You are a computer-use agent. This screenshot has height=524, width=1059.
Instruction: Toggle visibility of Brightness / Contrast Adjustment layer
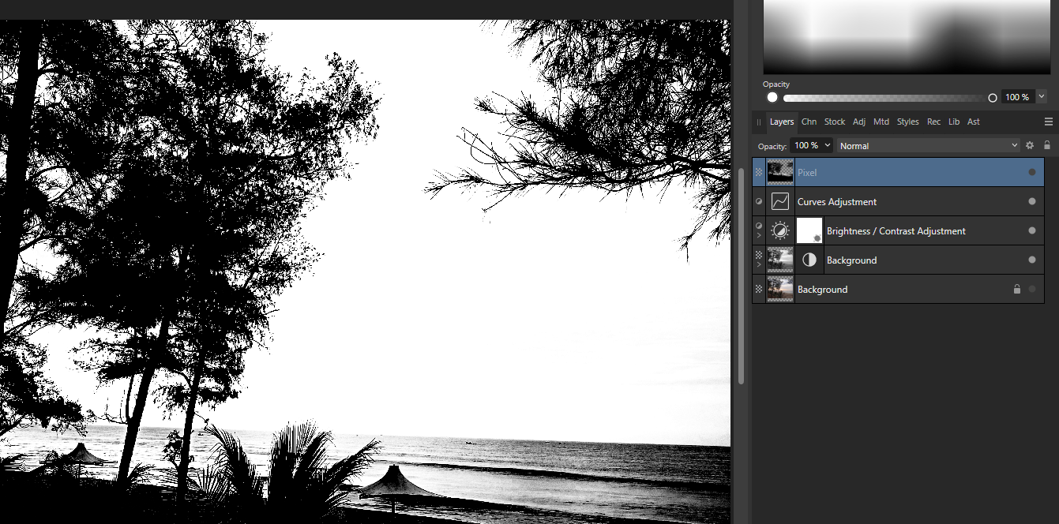coord(1032,230)
